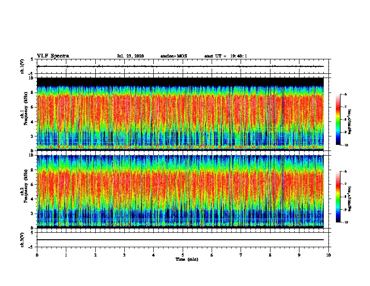370x286 pixels.
Task: Click inside the ch.1 spectrogram panel
Action: 180,114
